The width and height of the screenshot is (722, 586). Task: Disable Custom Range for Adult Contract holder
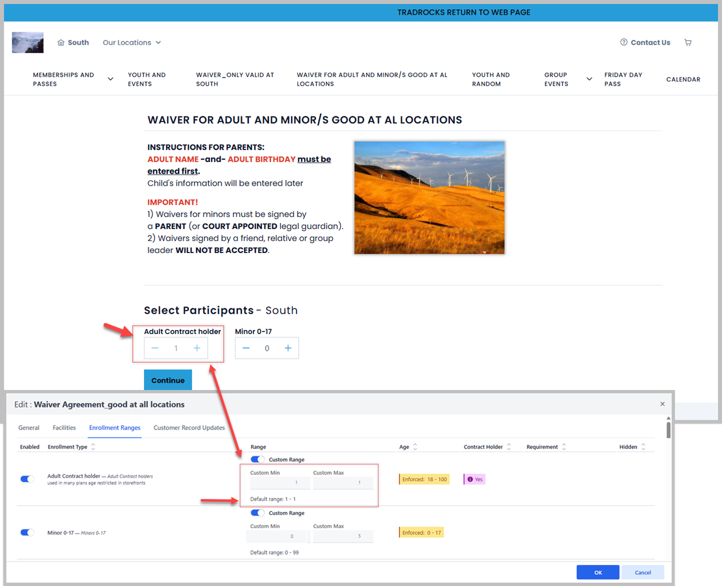[258, 459]
